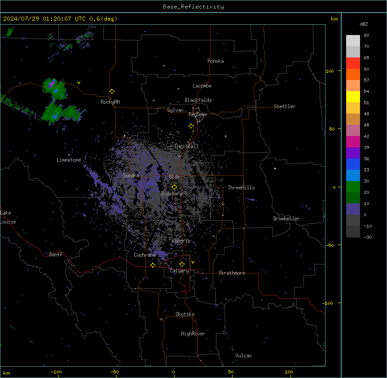This screenshot has height=378, width=387.
Task: Click the ThreeHills label
Action: 241,188
